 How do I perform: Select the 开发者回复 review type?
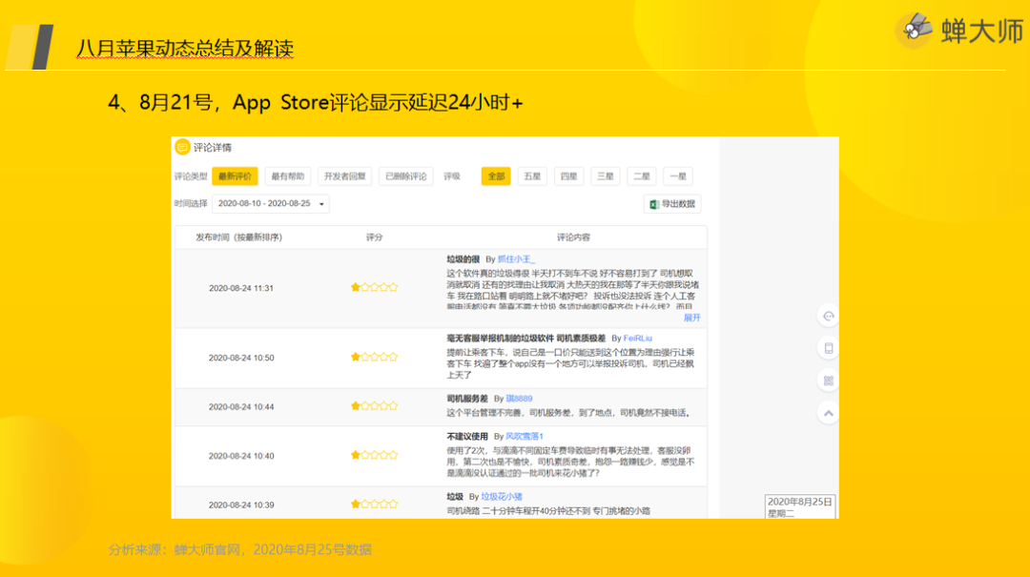pos(345,176)
